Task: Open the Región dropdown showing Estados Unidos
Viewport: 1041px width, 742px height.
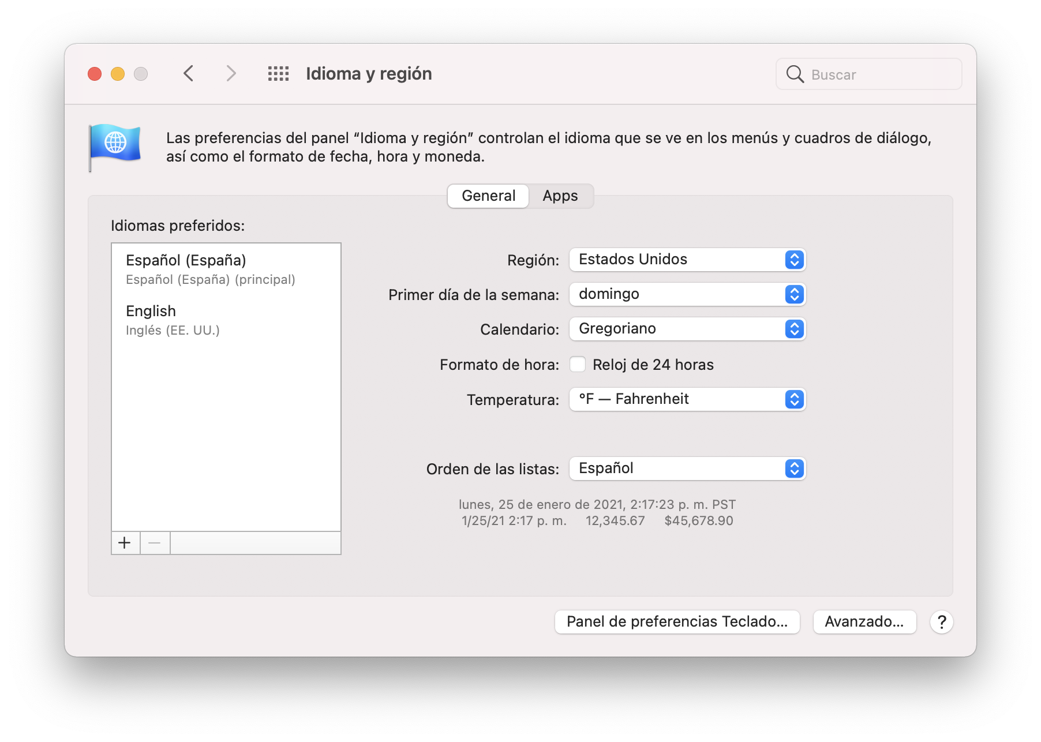Action: coord(687,260)
